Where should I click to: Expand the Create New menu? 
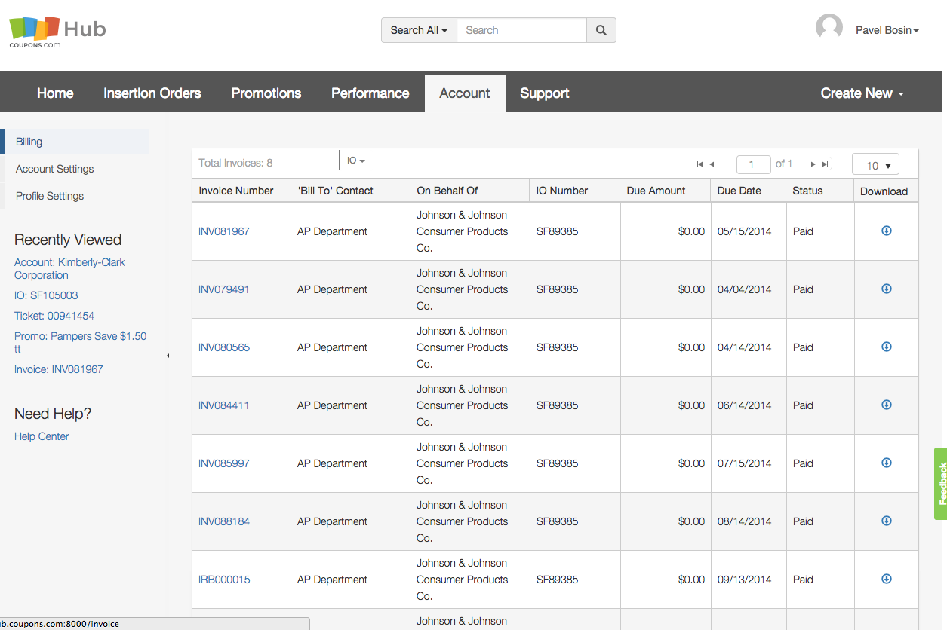(862, 93)
